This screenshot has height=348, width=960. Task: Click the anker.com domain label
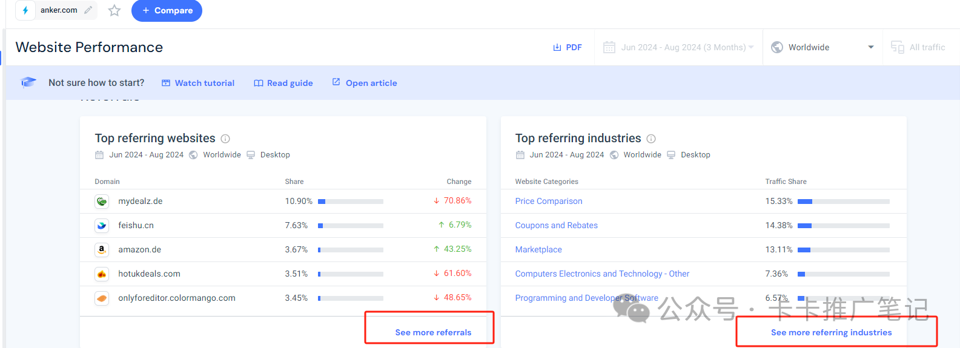59,10
